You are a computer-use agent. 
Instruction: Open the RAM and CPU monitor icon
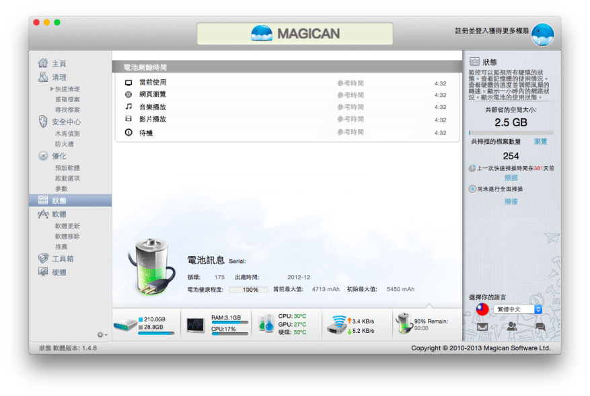pos(196,325)
